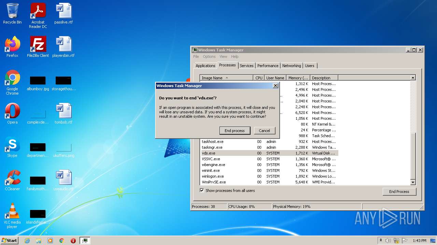Launch Google Chrome desktop shortcut
Image resolution: width=437 pixels, height=245 pixels.
pos(12,83)
